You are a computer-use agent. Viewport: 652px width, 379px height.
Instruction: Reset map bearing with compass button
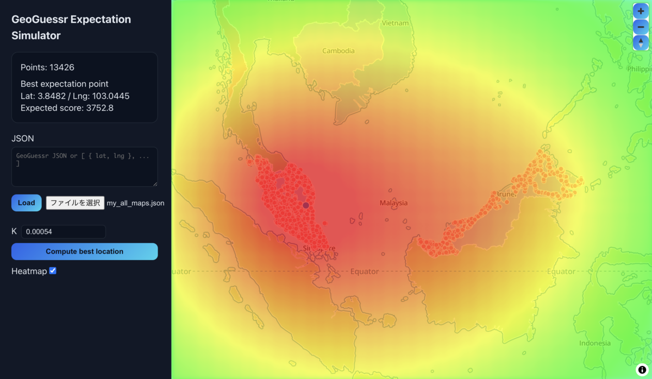point(641,42)
